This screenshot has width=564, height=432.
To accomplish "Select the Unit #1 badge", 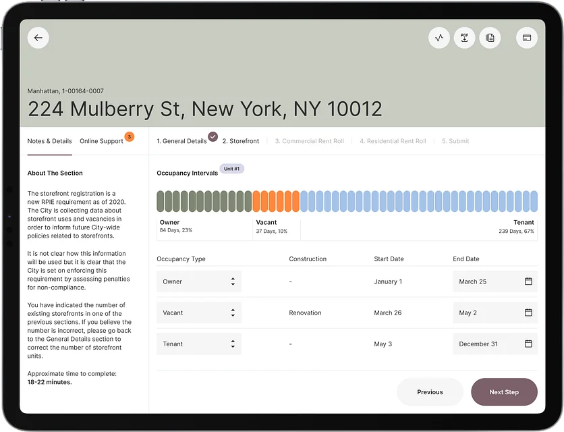I will pyautogui.click(x=231, y=169).
